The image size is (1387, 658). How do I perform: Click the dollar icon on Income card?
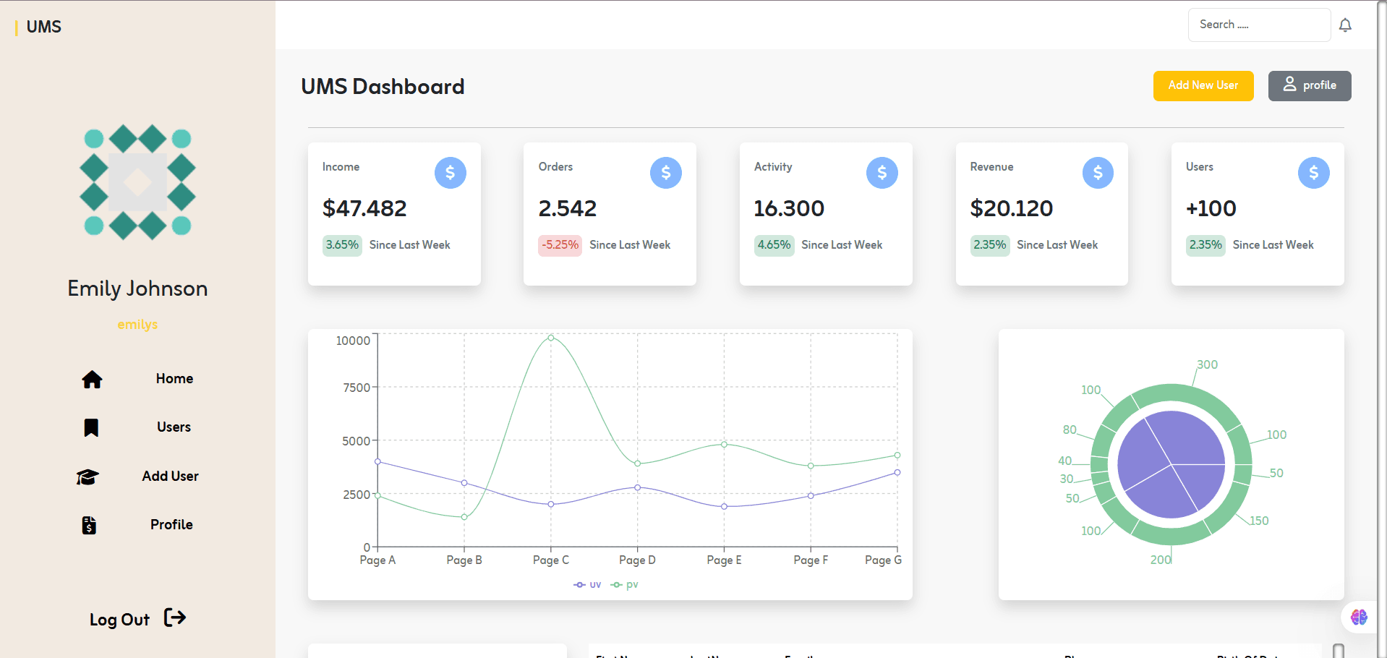tap(450, 173)
